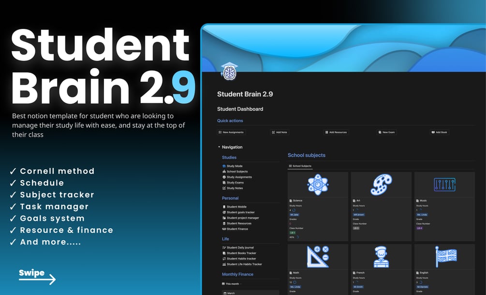This screenshot has width=486, height=295.
Task: Open Student project manager page
Action: pyautogui.click(x=243, y=218)
